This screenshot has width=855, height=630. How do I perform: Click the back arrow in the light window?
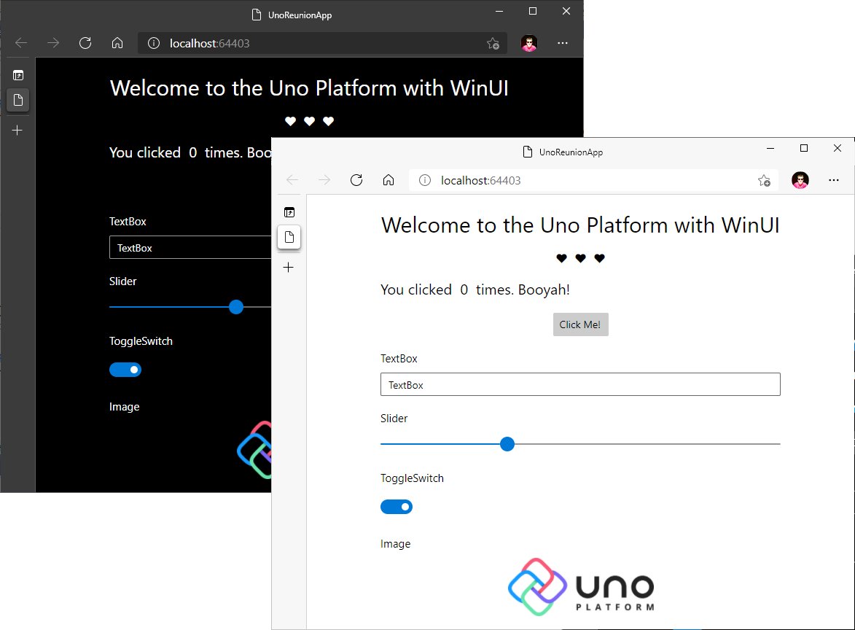click(x=292, y=180)
